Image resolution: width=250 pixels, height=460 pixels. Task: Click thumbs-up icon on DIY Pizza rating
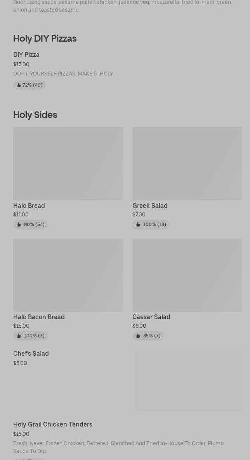click(x=19, y=85)
